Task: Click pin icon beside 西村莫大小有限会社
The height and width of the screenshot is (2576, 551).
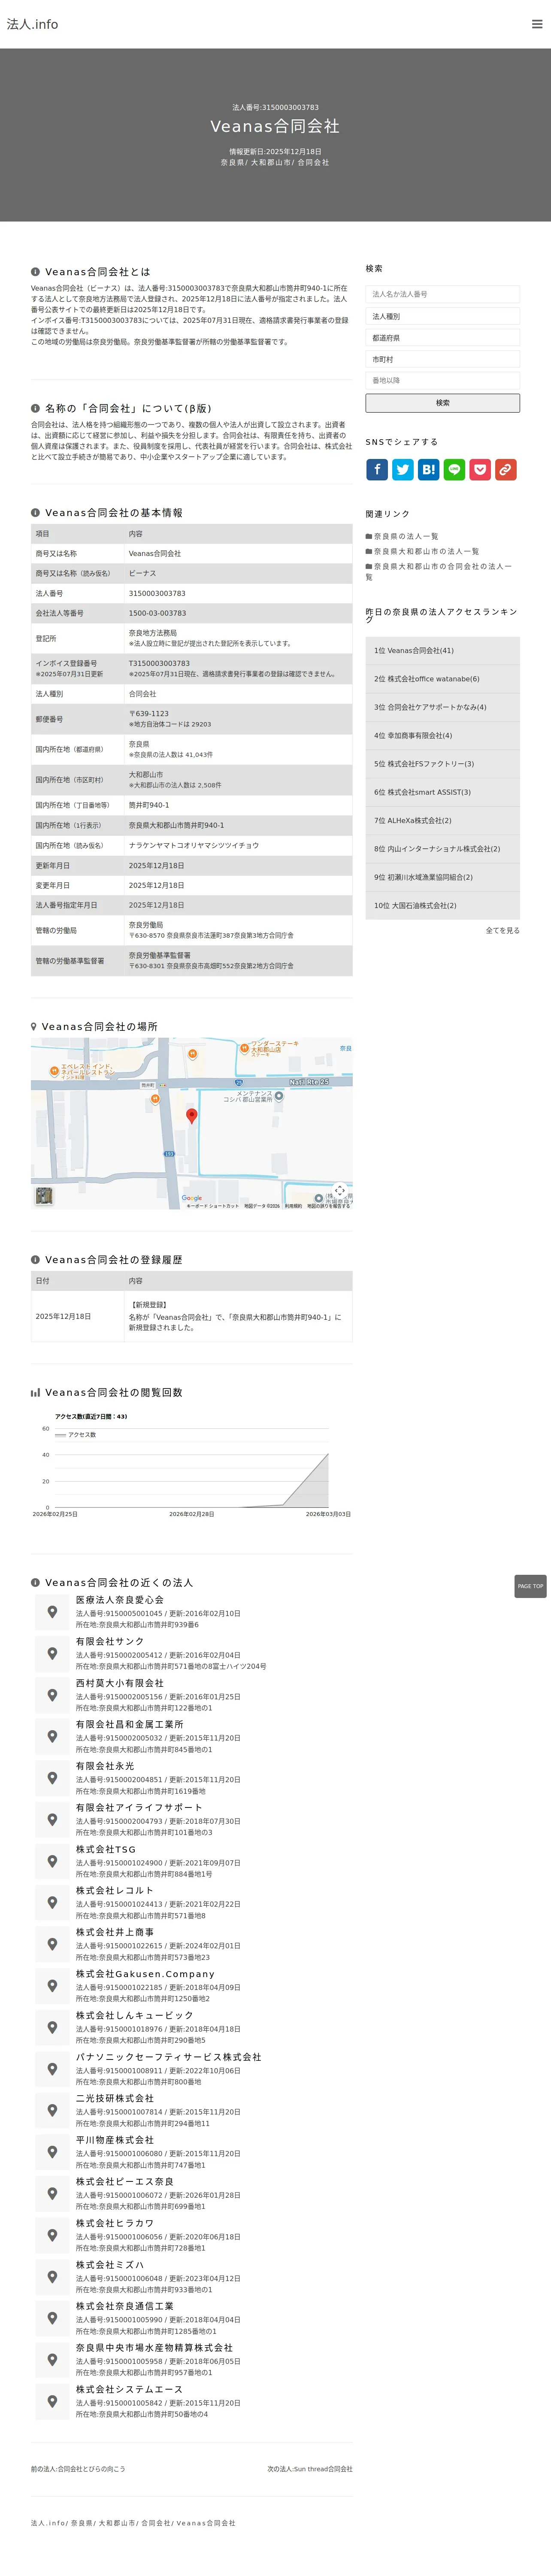Action: point(52,1695)
